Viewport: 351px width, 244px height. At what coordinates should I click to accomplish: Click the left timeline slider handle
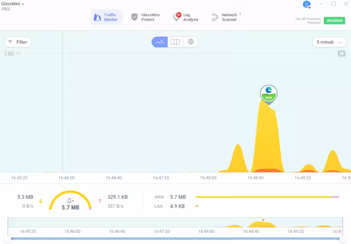[x=8, y=238]
